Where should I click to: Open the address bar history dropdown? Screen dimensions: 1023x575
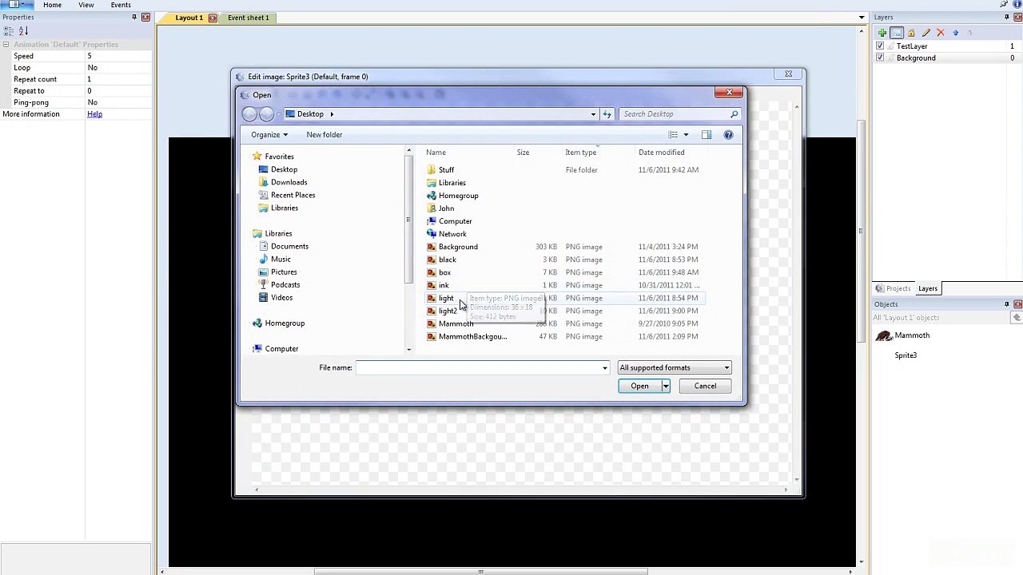pyautogui.click(x=593, y=114)
